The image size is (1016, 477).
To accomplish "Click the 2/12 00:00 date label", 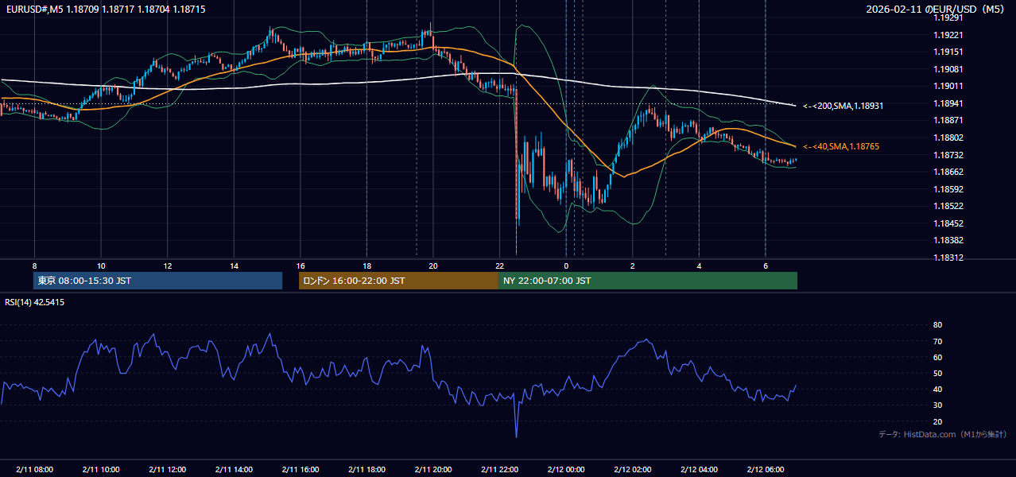I will (x=566, y=469).
